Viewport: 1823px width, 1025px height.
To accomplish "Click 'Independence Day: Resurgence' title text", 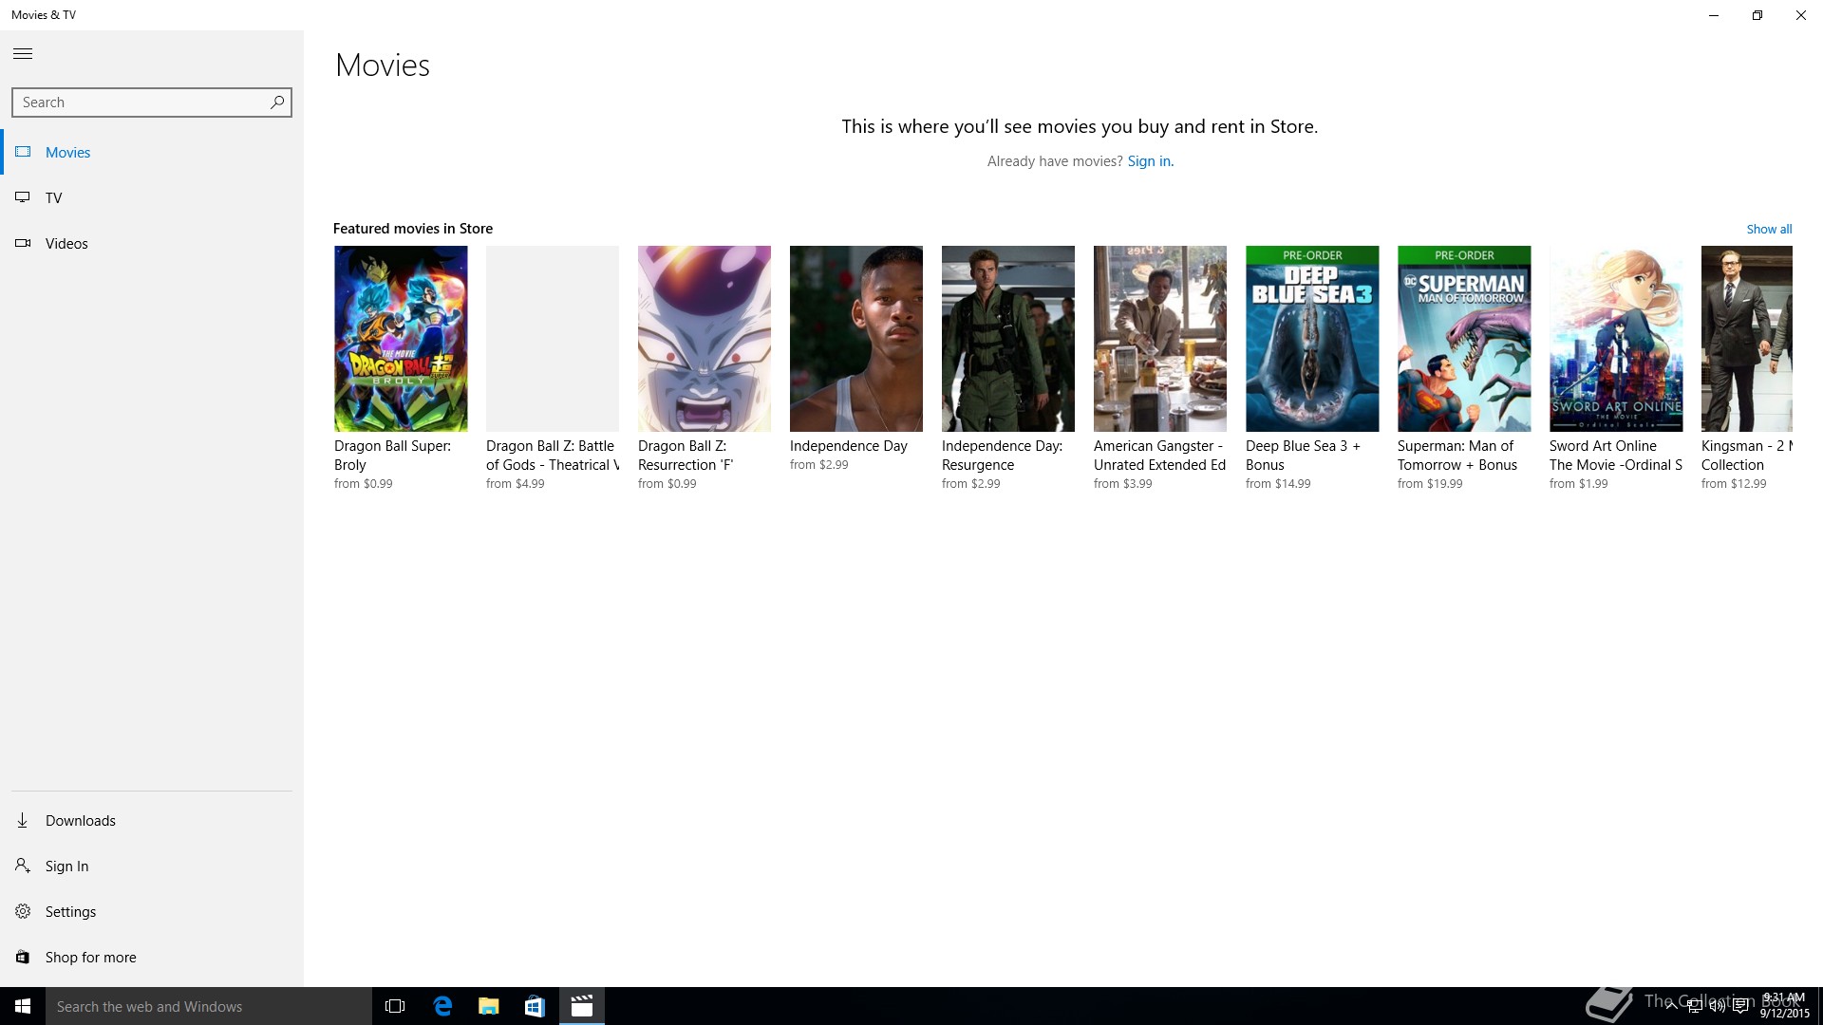I will 1002,455.
